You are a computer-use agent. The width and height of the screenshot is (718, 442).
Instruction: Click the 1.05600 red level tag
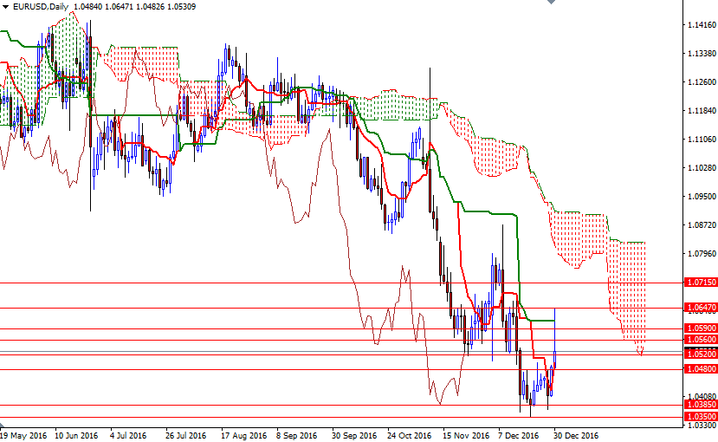click(700, 340)
